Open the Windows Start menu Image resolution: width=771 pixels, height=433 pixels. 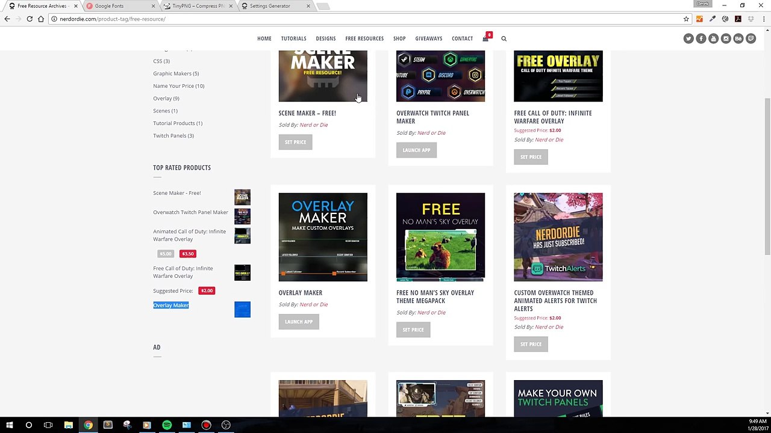[9, 425]
